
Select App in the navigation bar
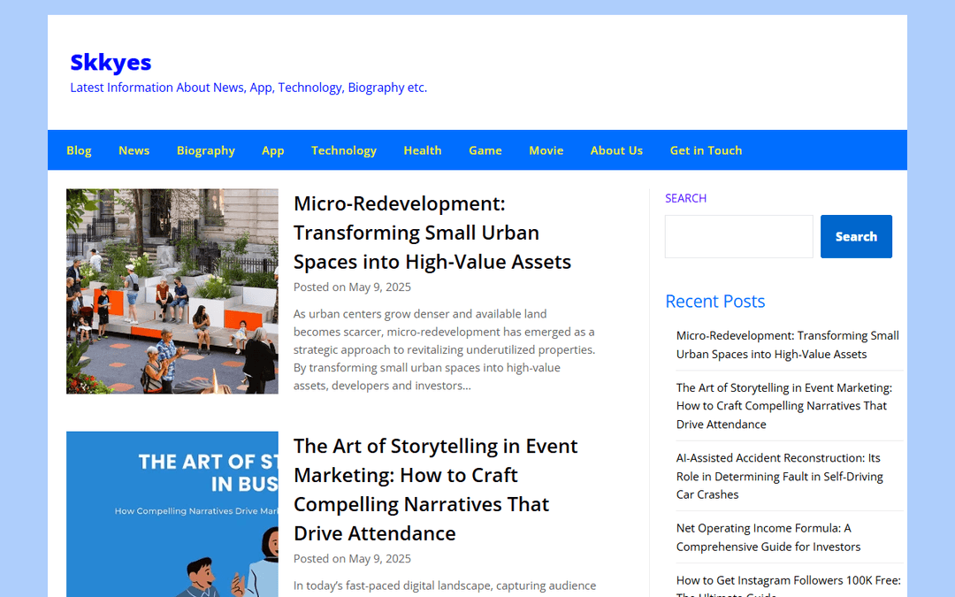(x=273, y=150)
